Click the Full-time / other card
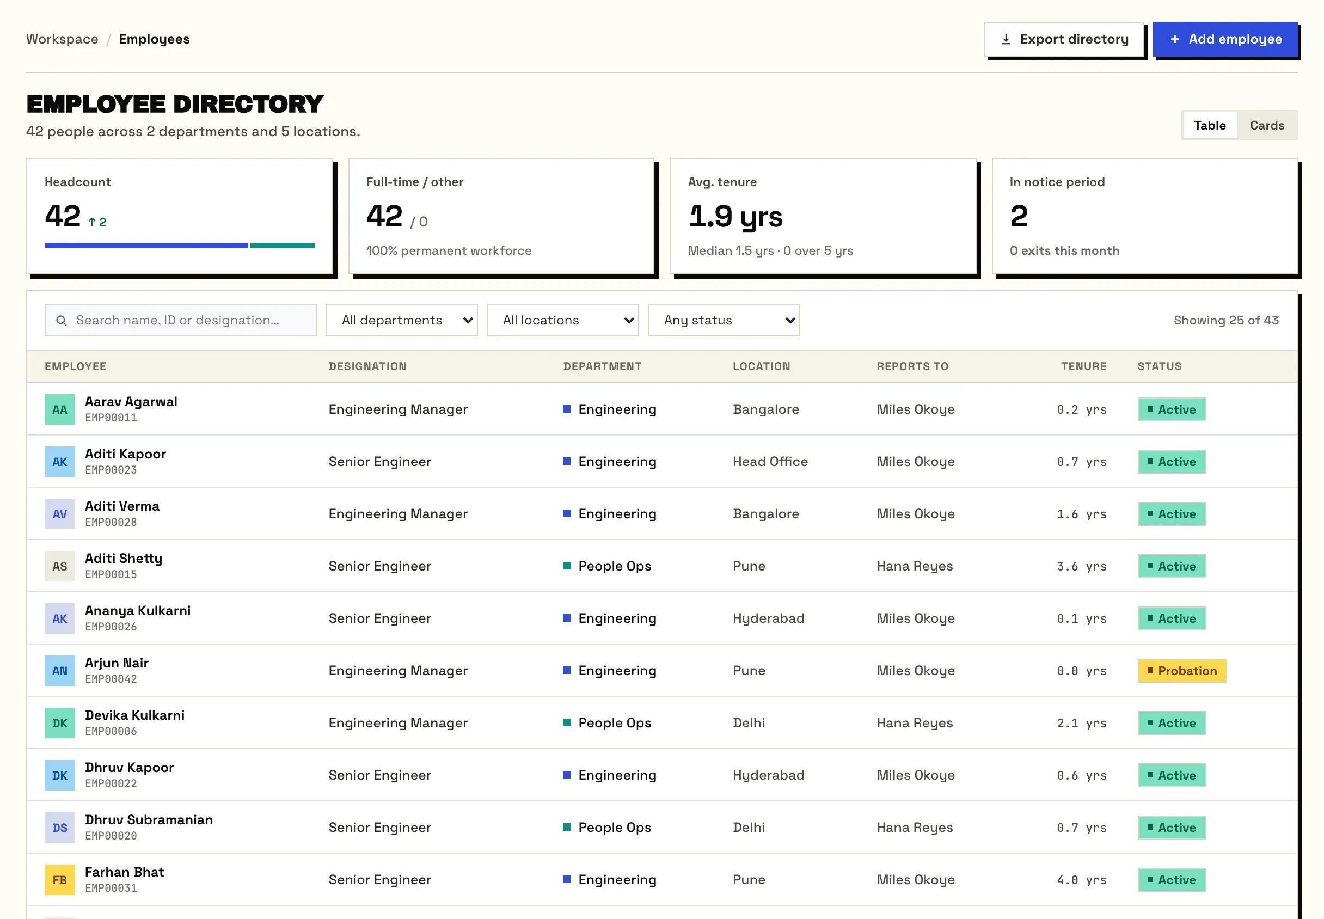 point(502,217)
